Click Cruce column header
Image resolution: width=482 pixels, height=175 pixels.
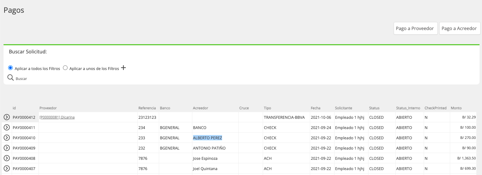pos(244,108)
